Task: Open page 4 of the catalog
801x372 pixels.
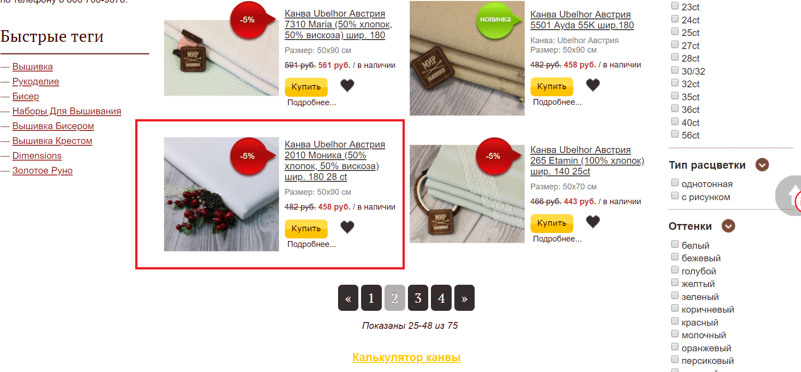Action: click(441, 298)
